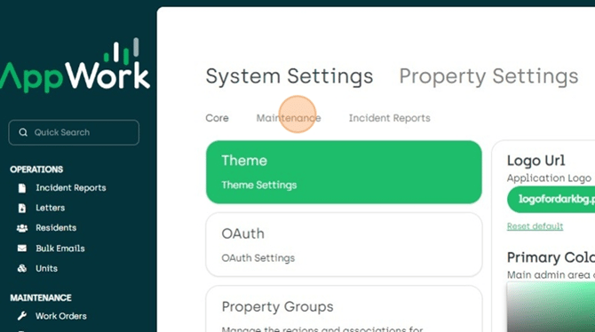Screen dimensions: 595x332
Task: Select System Settings heading tab
Action: (x=290, y=76)
